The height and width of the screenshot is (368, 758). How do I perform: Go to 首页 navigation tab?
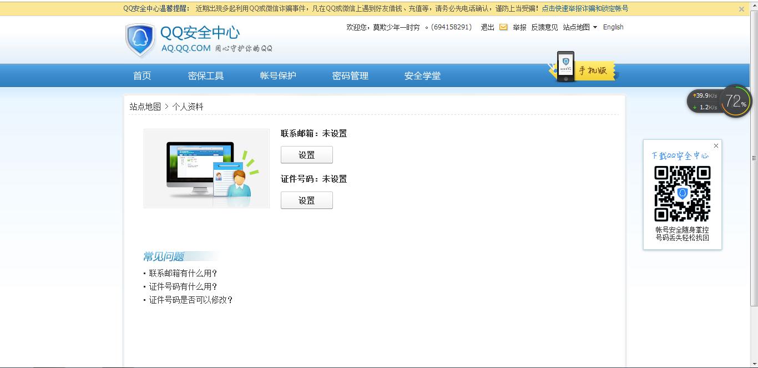point(142,76)
